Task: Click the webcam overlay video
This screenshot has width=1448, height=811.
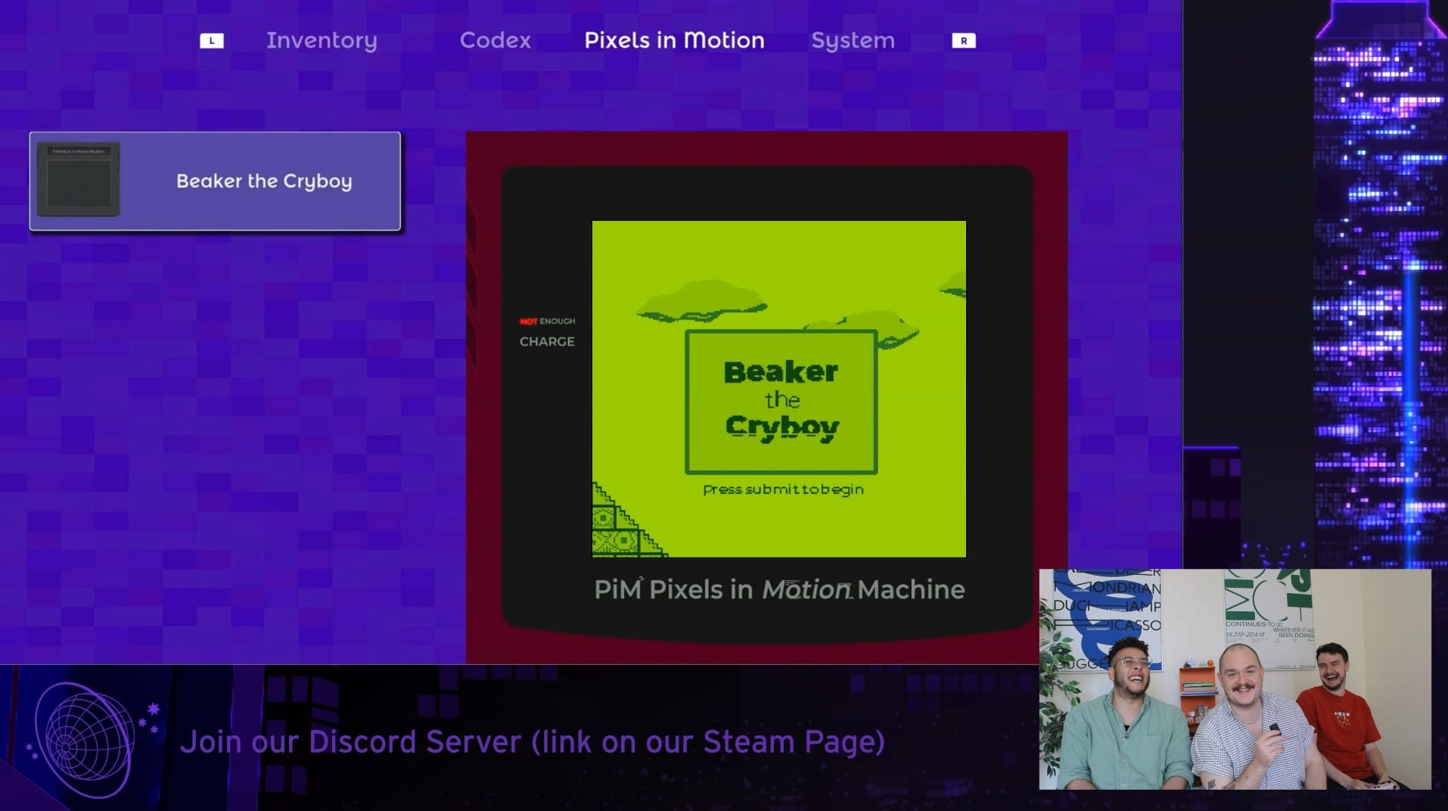Action: point(1235,679)
